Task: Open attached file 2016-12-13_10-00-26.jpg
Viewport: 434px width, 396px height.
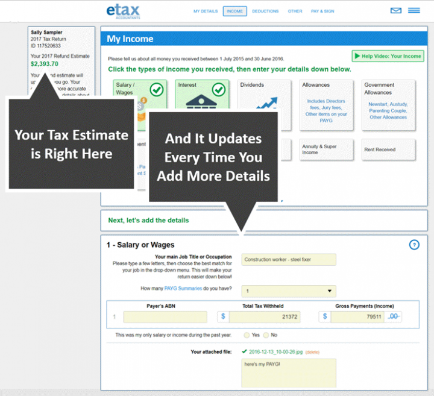Action: tap(275, 352)
